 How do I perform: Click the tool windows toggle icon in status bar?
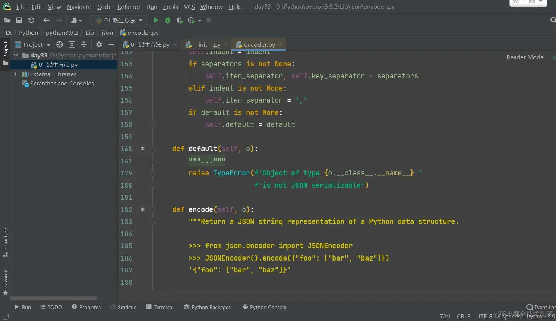pyautogui.click(x=6, y=316)
